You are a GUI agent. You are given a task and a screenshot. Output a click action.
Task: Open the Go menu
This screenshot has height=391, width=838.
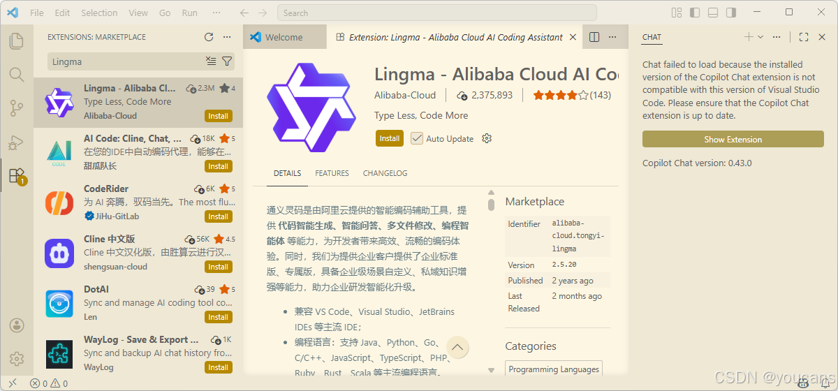(165, 13)
